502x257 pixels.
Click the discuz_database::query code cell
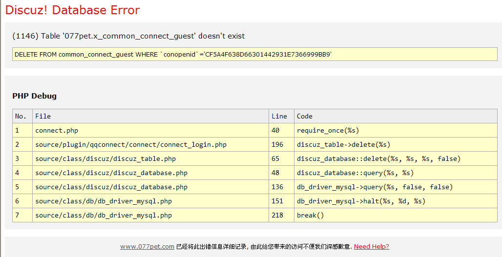[x=355, y=173]
